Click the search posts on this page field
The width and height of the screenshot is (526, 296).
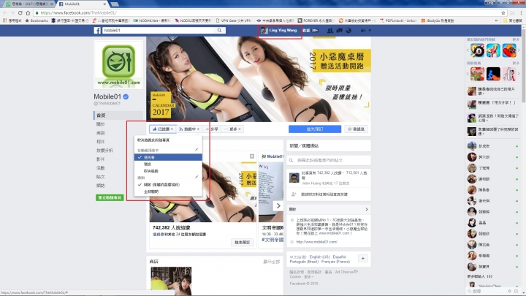click(329, 160)
